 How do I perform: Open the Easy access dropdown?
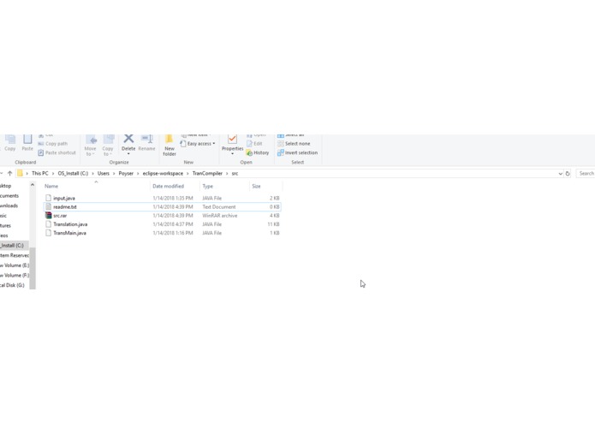point(197,144)
